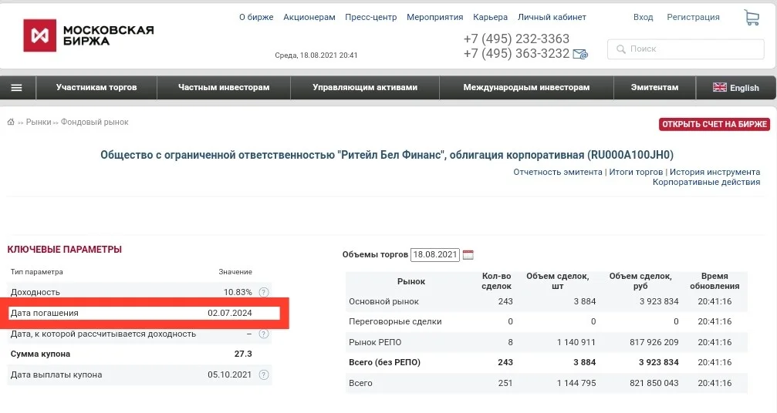Click the total deals count 251
The height and width of the screenshot is (413, 777).
coord(505,383)
